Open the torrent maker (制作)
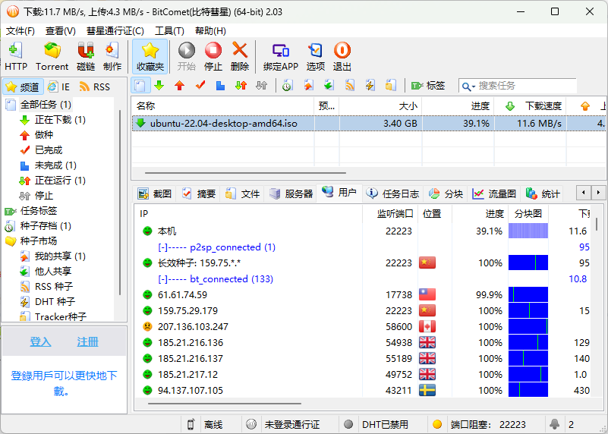The image size is (608, 434). (112, 57)
